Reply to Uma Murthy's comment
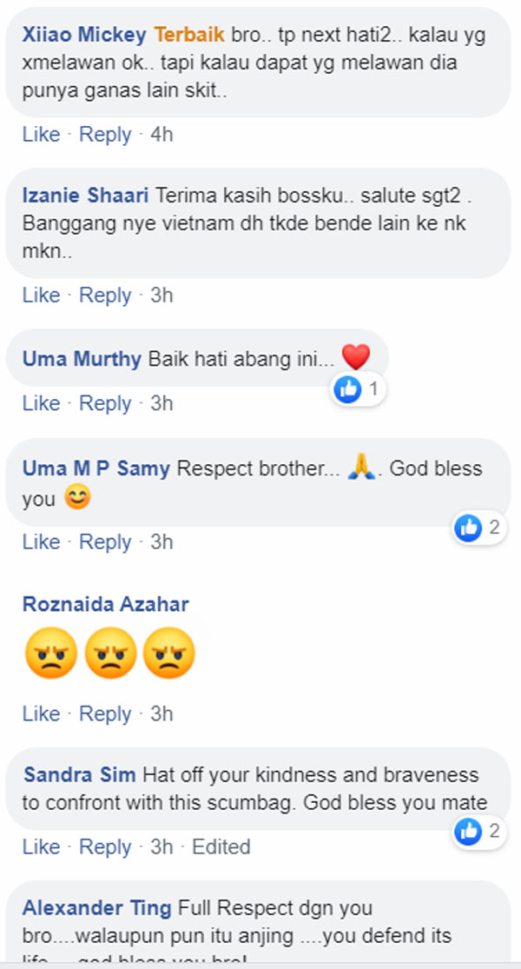This screenshot has width=521, height=969. point(105,402)
